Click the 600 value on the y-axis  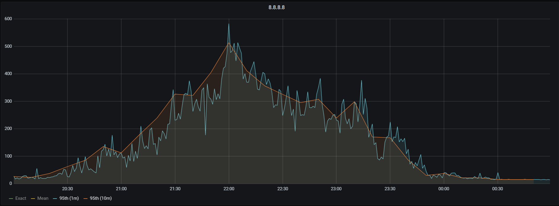coord(8,19)
